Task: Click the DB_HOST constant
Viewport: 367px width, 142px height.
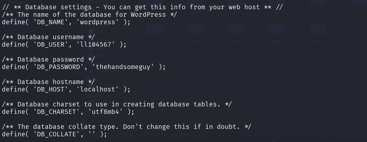Action: [x=51, y=89]
